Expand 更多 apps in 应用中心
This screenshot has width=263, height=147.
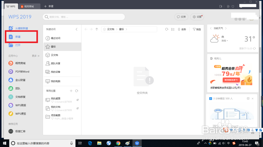pos(36,56)
